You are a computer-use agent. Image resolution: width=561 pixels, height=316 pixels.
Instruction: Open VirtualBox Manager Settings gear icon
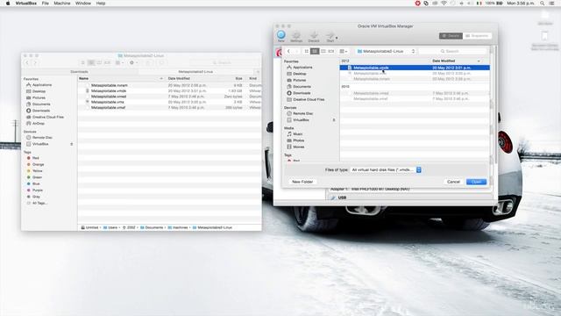point(296,35)
